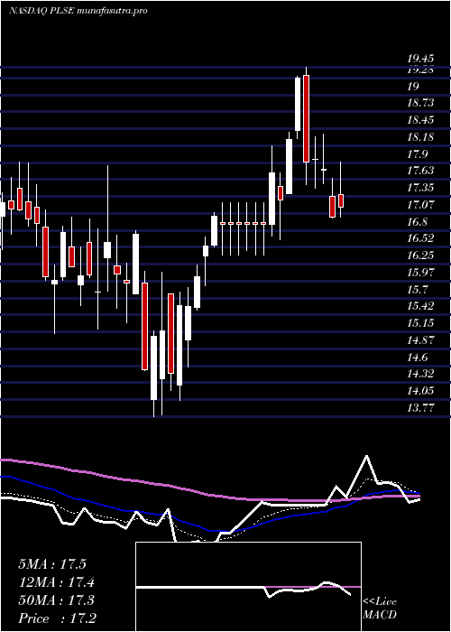Click the 17.35 price axis label
Viewport: 451px width, 632px height.
[x=420, y=188]
